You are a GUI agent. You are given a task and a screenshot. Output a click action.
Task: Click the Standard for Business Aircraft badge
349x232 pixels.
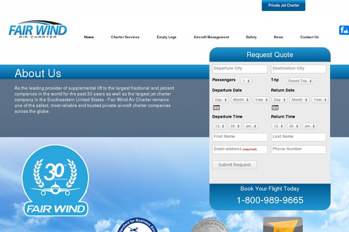pyautogui.click(x=137, y=225)
